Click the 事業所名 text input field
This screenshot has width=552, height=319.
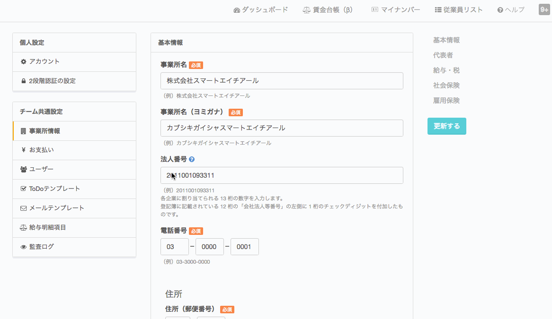coord(282,81)
